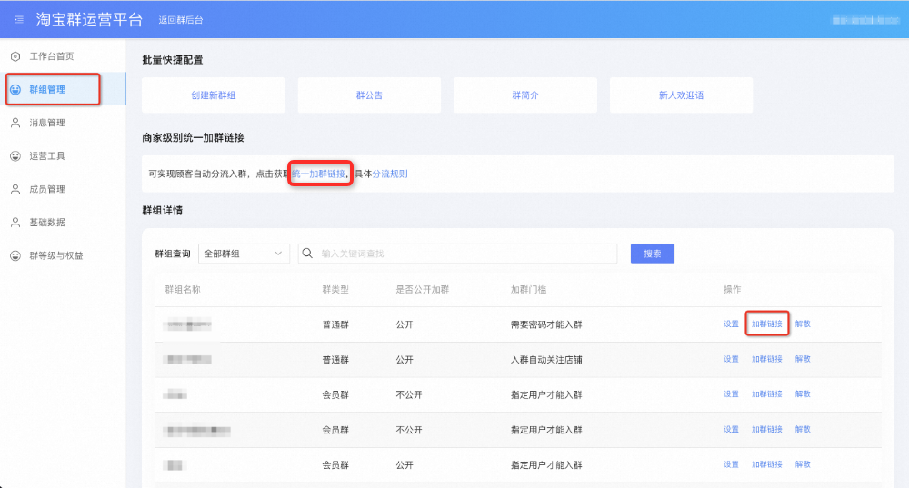Click the 群组名称 column header
Screen dimensions: 909x488
(x=183, y=289)
